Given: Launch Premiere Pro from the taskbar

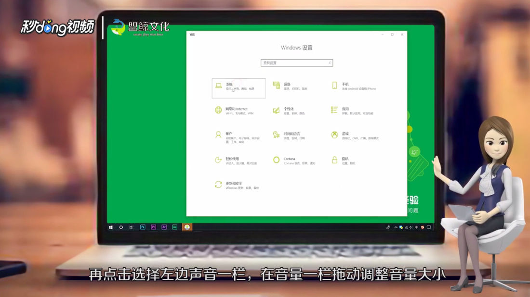Looking at the screenshot, I should point(153,227).
